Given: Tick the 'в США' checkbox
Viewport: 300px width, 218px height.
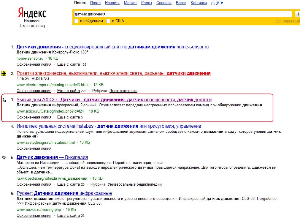Looking at the screenshot, I should point(108,21).
